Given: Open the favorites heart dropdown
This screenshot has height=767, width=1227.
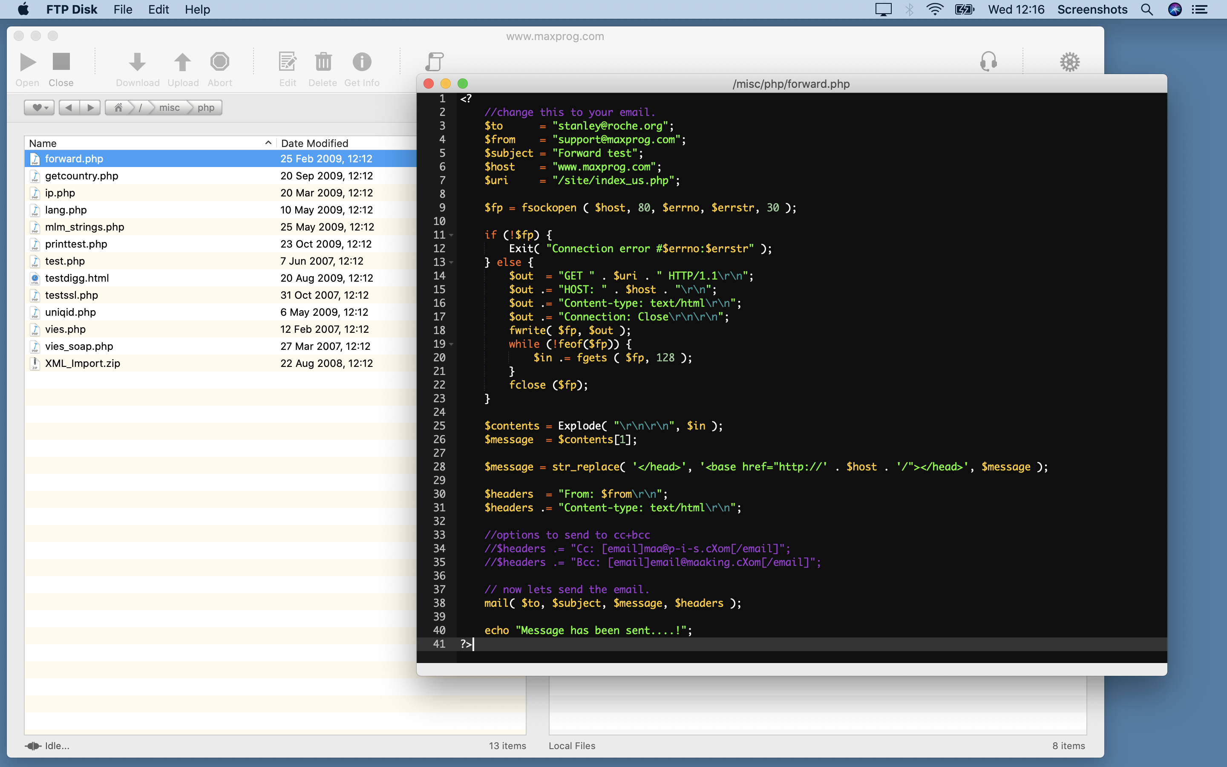Looking at the screenshot, I should click(39, 107).
